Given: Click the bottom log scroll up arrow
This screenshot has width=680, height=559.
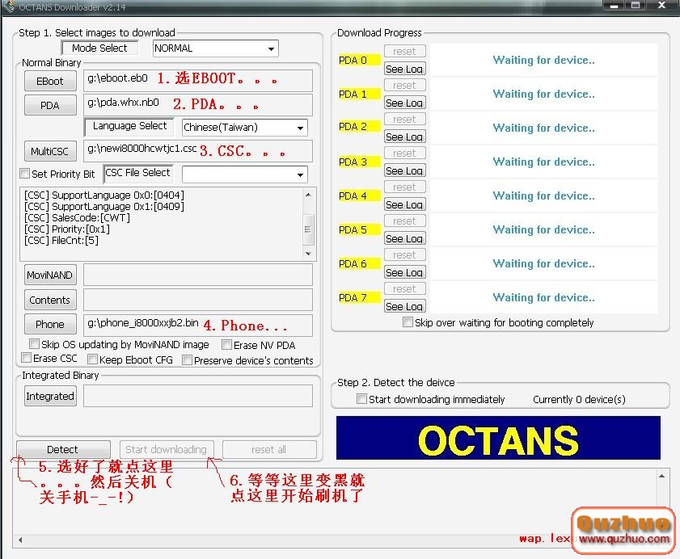Looking at the screenshot, I should point(661,476).
